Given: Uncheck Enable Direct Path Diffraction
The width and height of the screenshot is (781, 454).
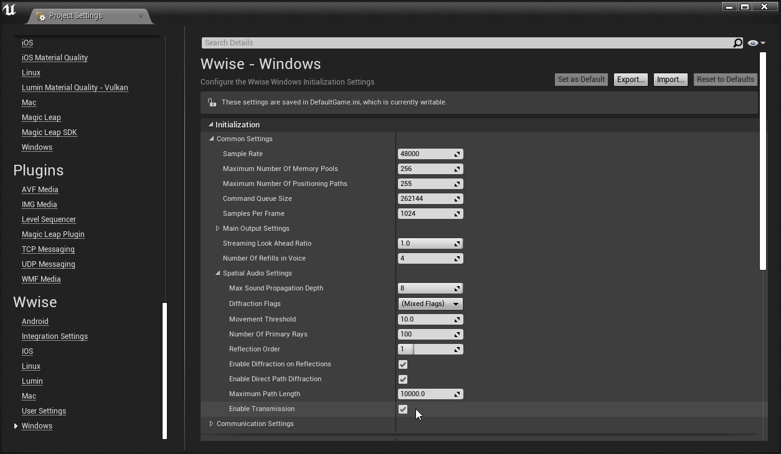Looking at the screenshot, I should click(403, 379).
